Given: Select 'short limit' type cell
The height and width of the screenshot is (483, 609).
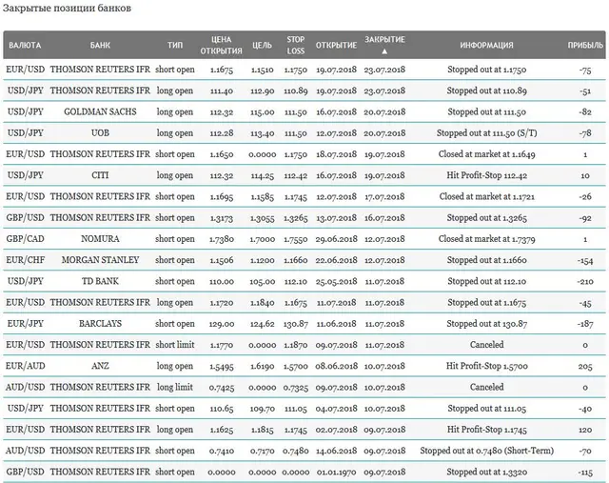Looking at the screenshot, I should (175, 345).
